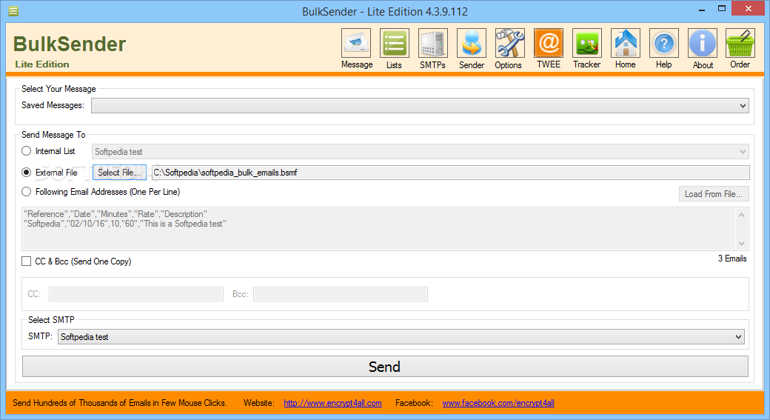The image size is (770, 420).
Task: Click the Bcc input field
Action: tap(341, 294)
